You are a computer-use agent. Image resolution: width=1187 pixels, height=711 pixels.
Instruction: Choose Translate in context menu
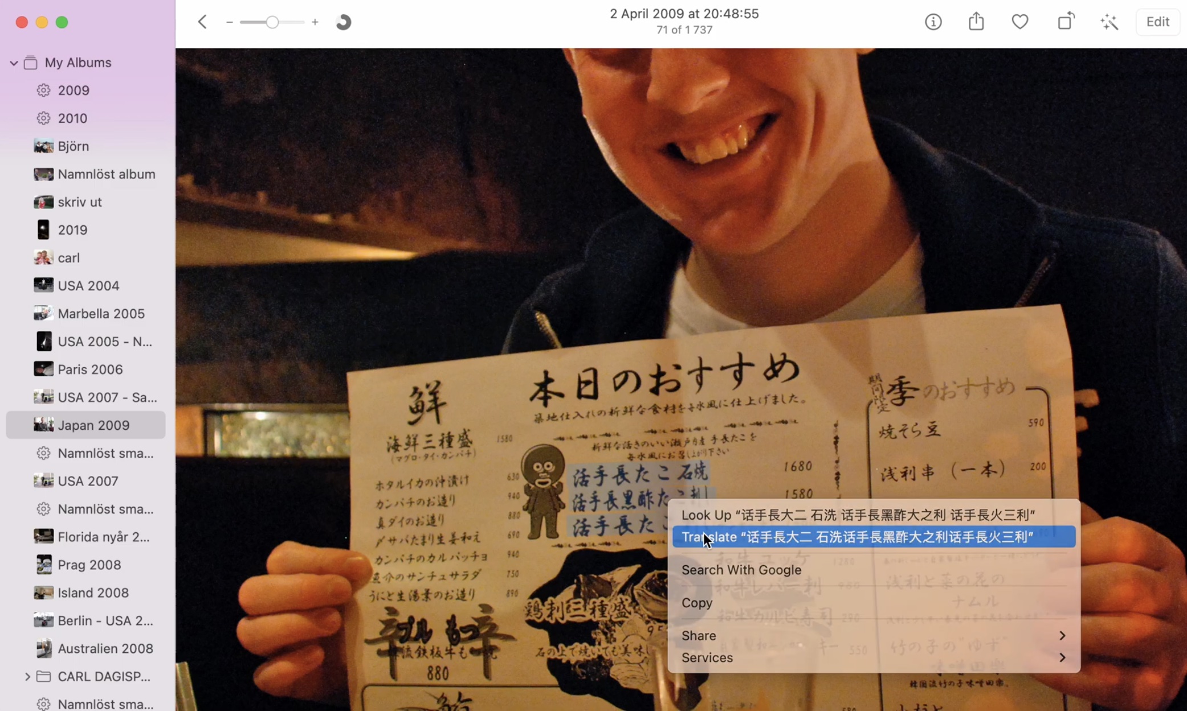(x=874, y=537)
